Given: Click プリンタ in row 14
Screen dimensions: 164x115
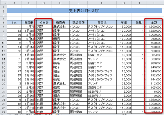Looking at the screenshot, I should pyautogui.click(x=102, y=59).
